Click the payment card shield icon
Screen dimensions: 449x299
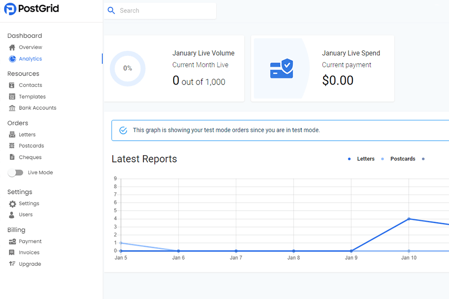[x=282, y=68]
